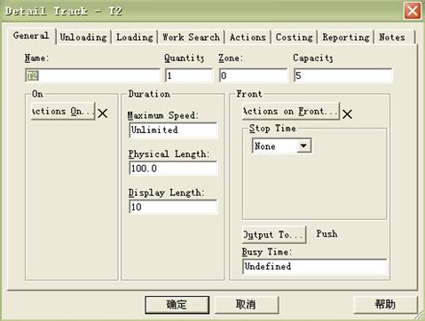The width and height of the screenshot is (425, 321).
Task: Show the Notes tab
Action: (x=392, y=37)
